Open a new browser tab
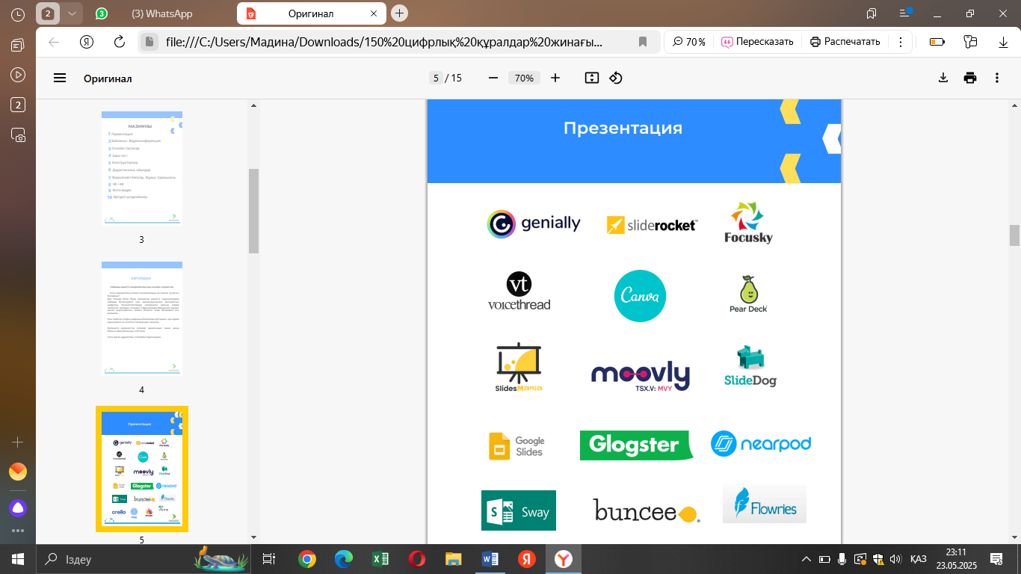Image resolution: width=1021 pixels, height=574 pixels. [x=400, y=13]
